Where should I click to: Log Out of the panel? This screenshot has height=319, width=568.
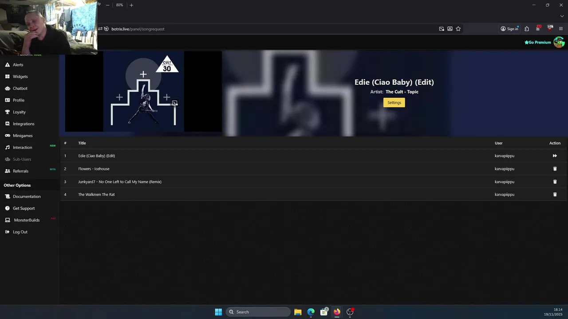20,232
